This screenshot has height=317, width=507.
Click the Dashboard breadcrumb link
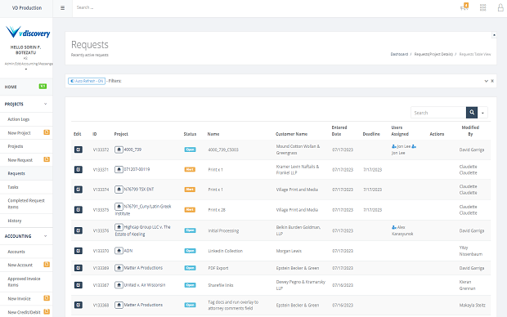[x=399, y=54]
